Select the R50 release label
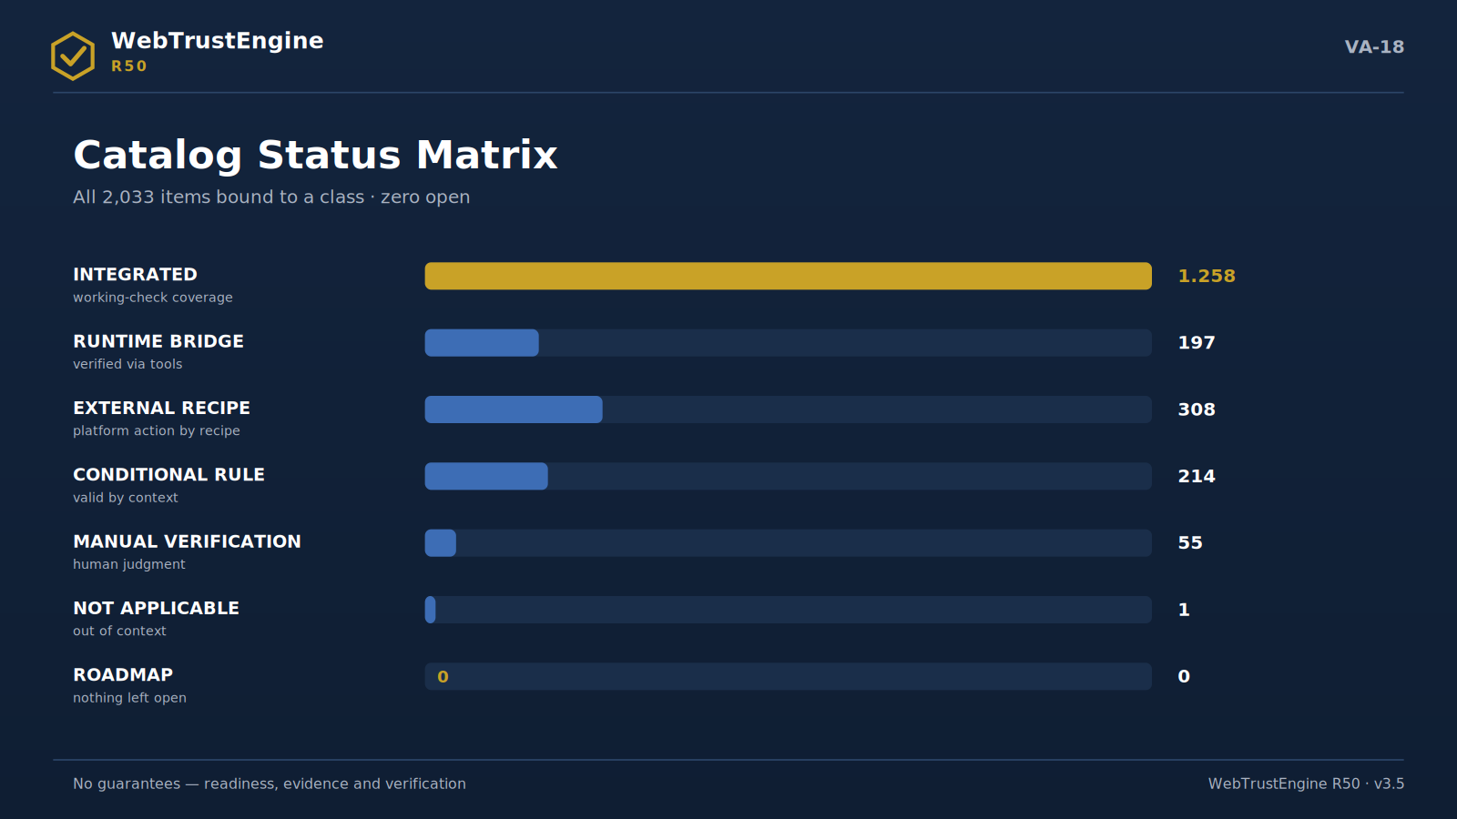Viewport: 1457px width, 819px height. coord(129,66)
